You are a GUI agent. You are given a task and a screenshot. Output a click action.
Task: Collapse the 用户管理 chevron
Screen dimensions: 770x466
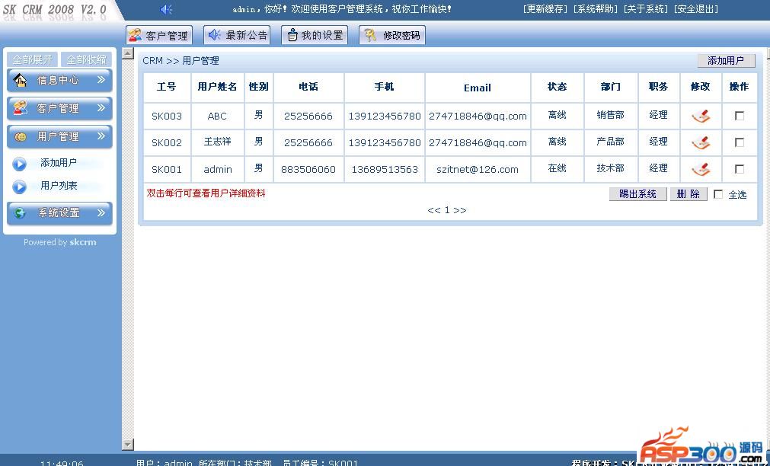[x=101, y=136]
